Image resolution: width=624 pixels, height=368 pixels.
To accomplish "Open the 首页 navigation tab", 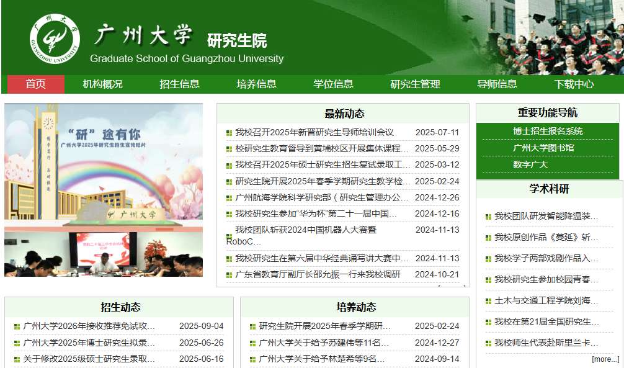I will pyautogui.click(x=35, y=84).
